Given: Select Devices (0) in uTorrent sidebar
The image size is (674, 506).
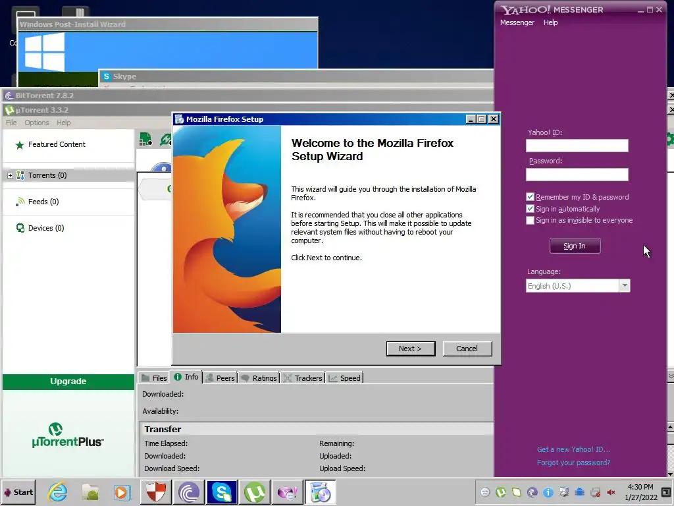Looking at the screenshot, I should coord(46,228).
